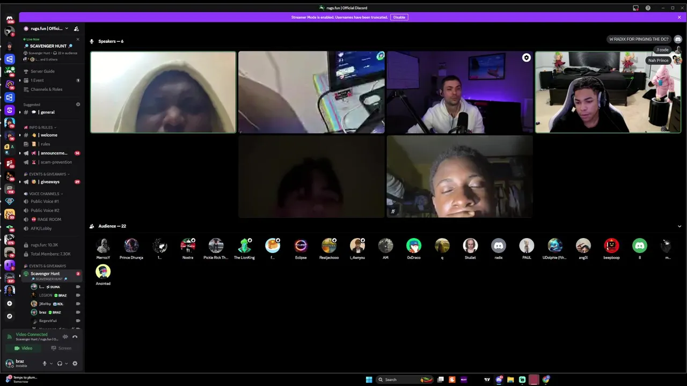Click the braz user avatar in the user panel
Image resolution: width=687 pixels, height=386 pixels.
9,363
